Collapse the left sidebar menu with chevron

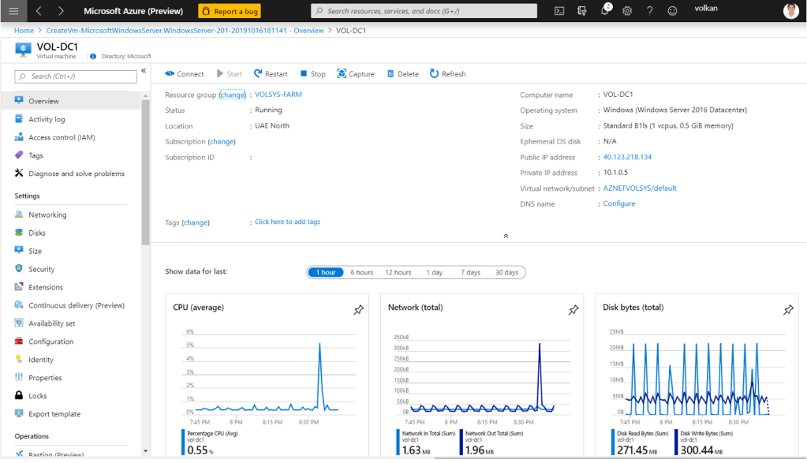click(x=144, y=71)
